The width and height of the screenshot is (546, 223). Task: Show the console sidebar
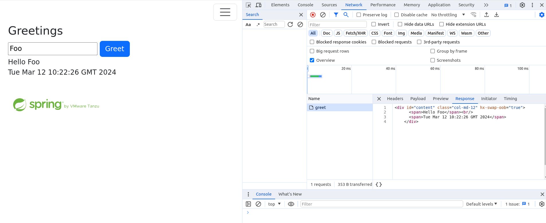click(x=248, y=204)
